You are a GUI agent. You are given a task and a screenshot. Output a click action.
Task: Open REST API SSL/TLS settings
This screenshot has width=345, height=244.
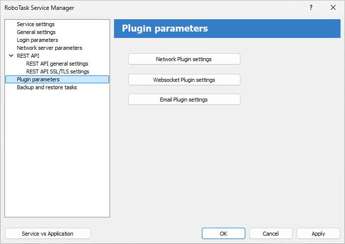click(x=58, y=71)
